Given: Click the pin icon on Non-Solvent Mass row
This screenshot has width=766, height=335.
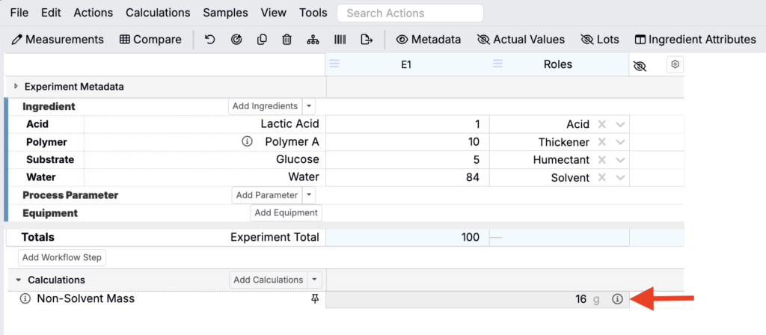Looking at the screenshot, I should (x=315, y=299).
